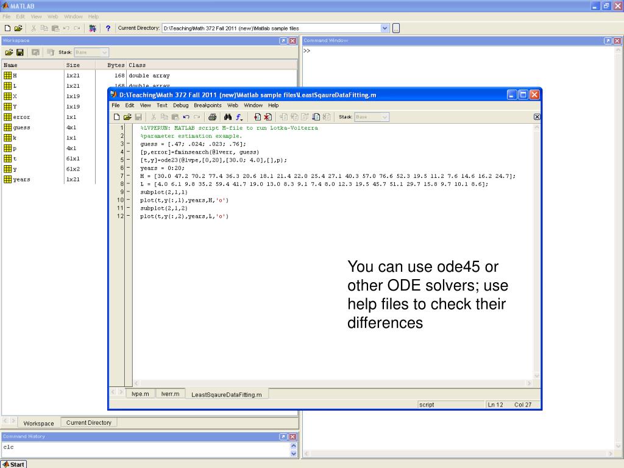Toggle breakpoint dash on line 7
This screenshot has height=468, width=624.
point(129,176)
